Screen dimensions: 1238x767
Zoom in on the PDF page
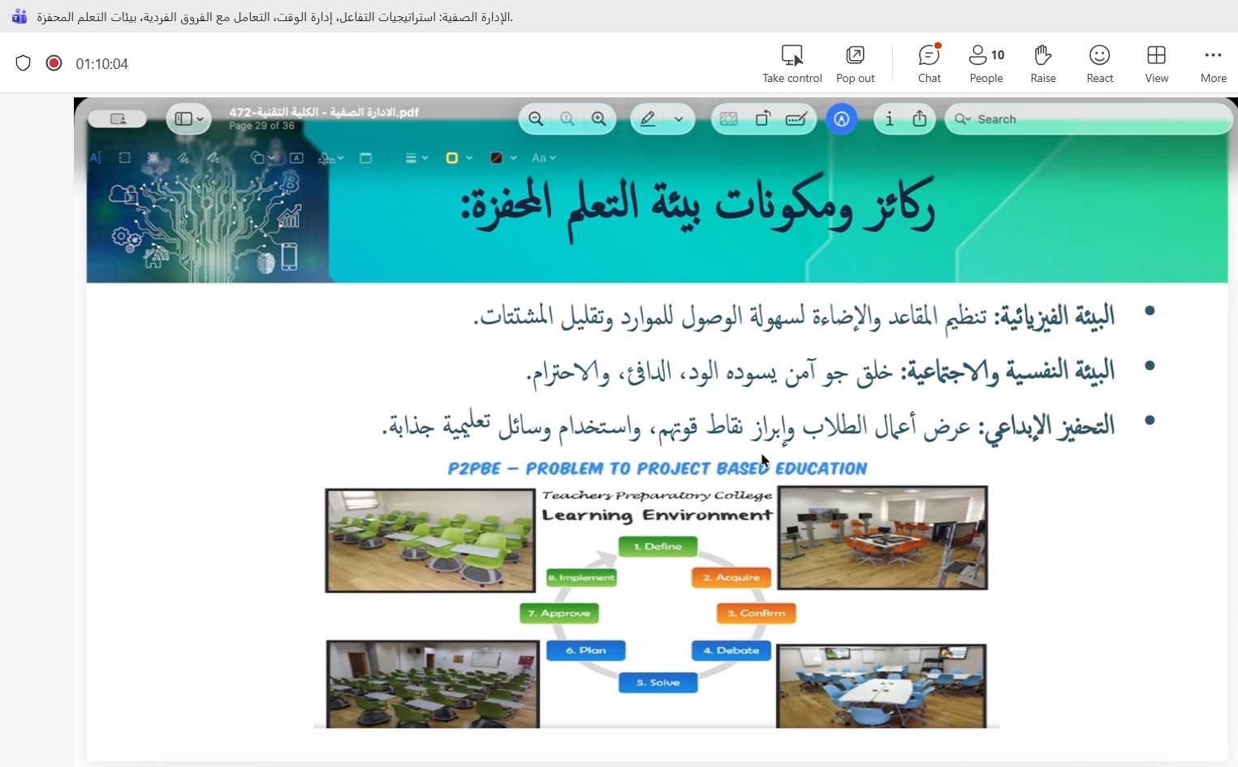pyautogui.click(x=599, y=119)
